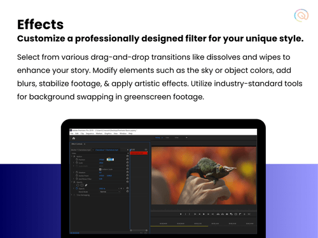Expand the Time Remapping group

[x=71, y=195]
